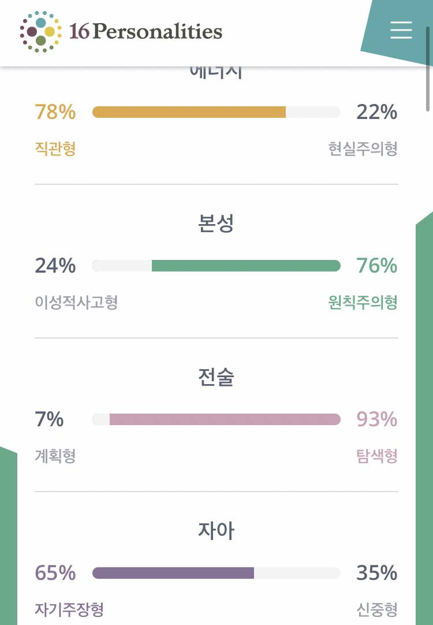Click the yellow 78% energy progress bar

click(x=191, y=112)
